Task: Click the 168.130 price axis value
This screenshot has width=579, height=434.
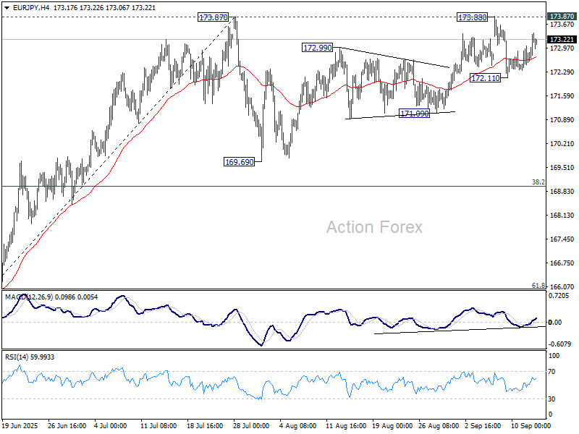Action: 562,216
